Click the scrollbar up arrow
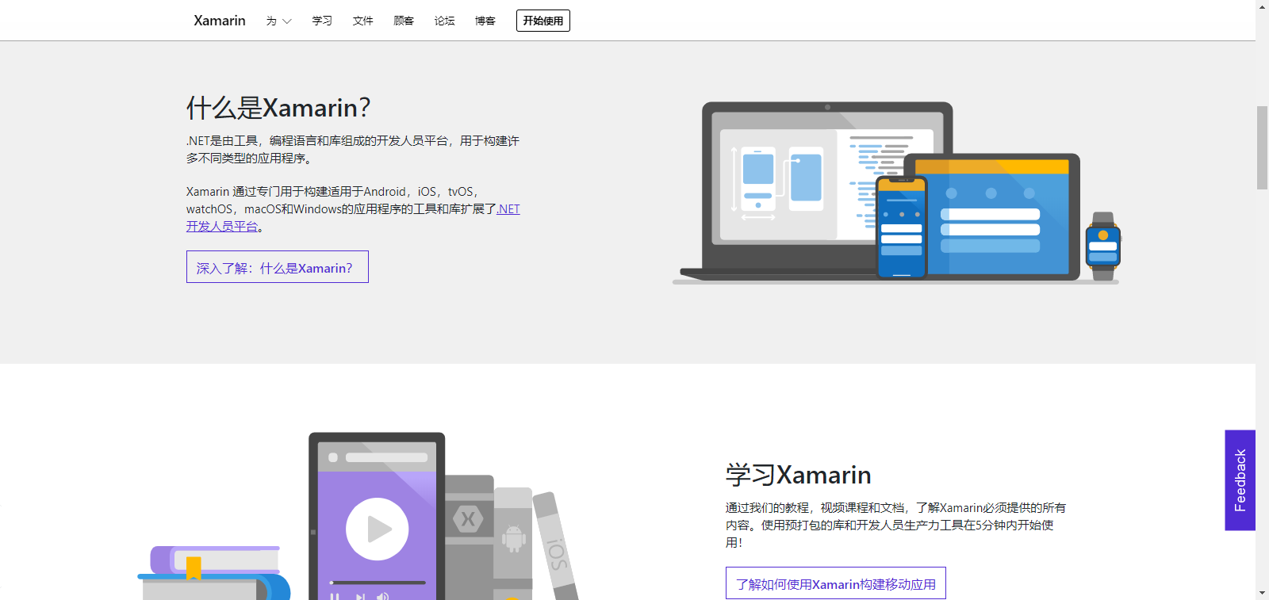The width and height of the screenshot is (1269, 600). tap(1262, 6)
